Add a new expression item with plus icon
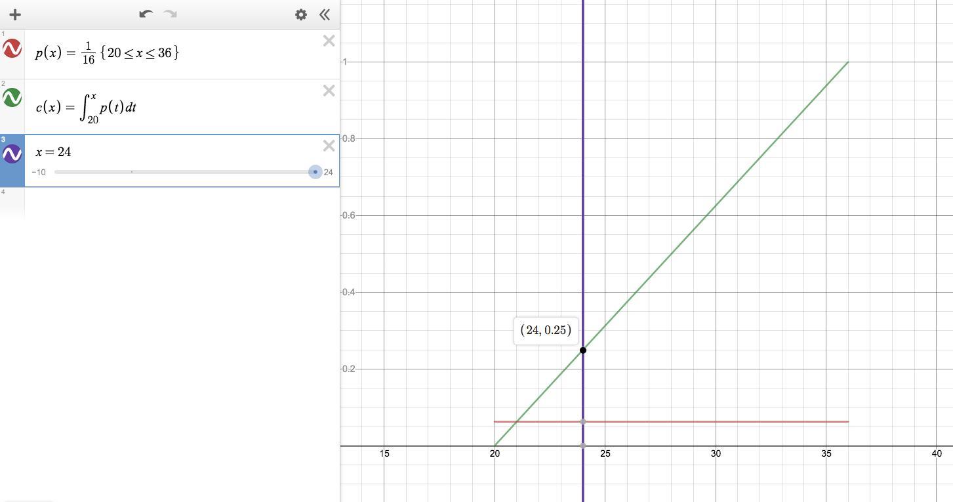 coord(14,14)
